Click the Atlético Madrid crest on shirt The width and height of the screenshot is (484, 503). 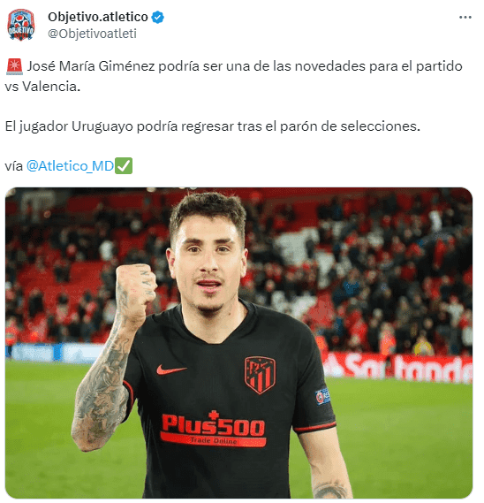point(260,375)
